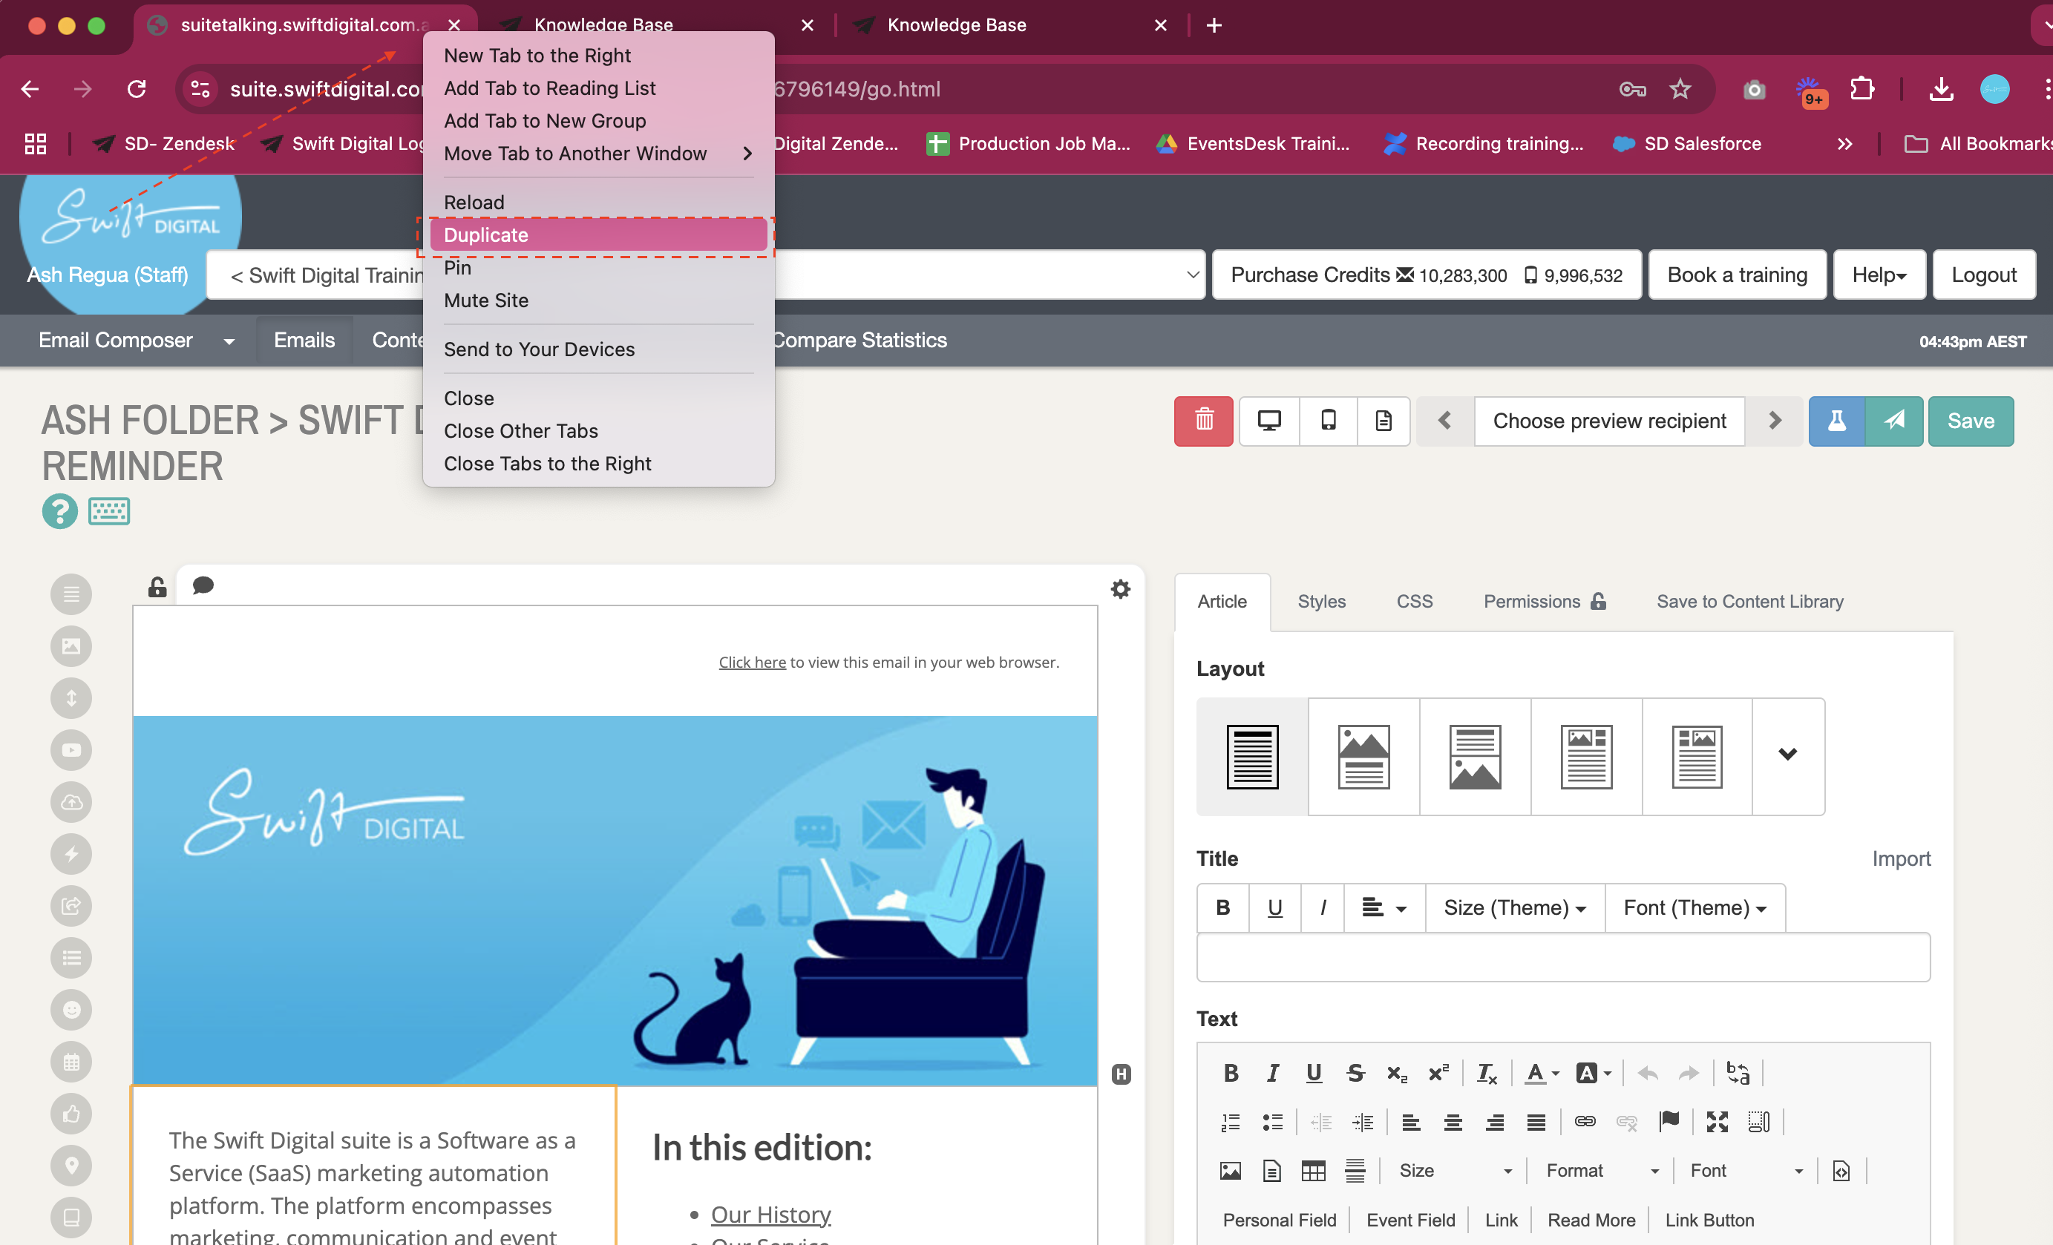2053x1245 pixels.
Task: Apply strikethrough in the Text editor
Action: click(x=1355, y=1073)
